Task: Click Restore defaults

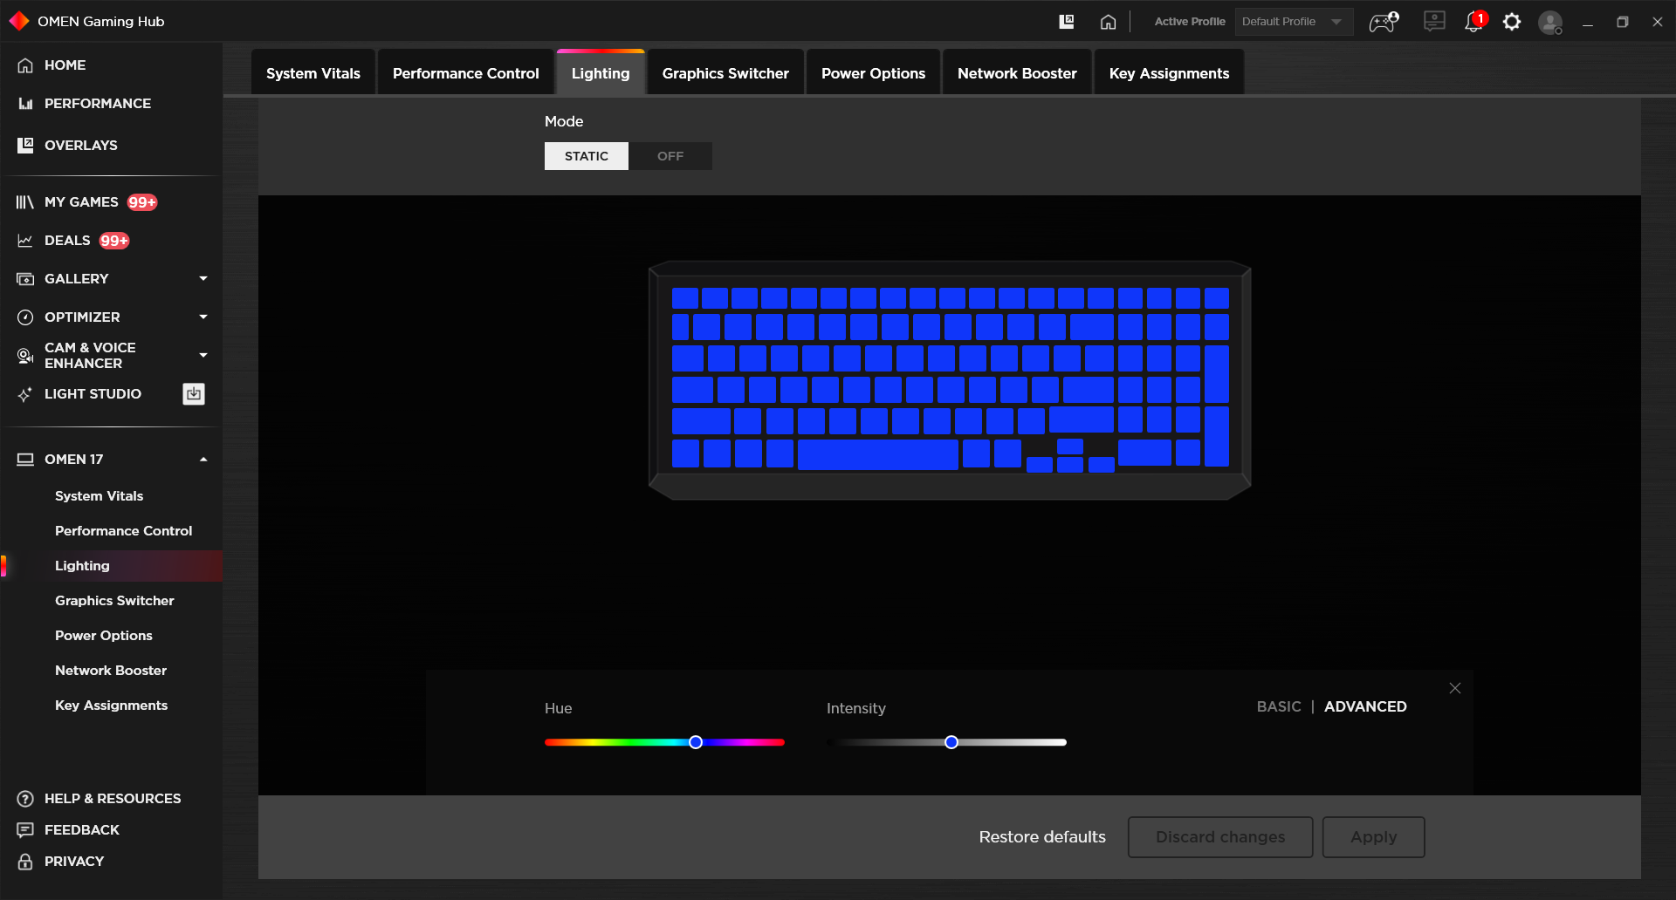Action: point(1042,837)
